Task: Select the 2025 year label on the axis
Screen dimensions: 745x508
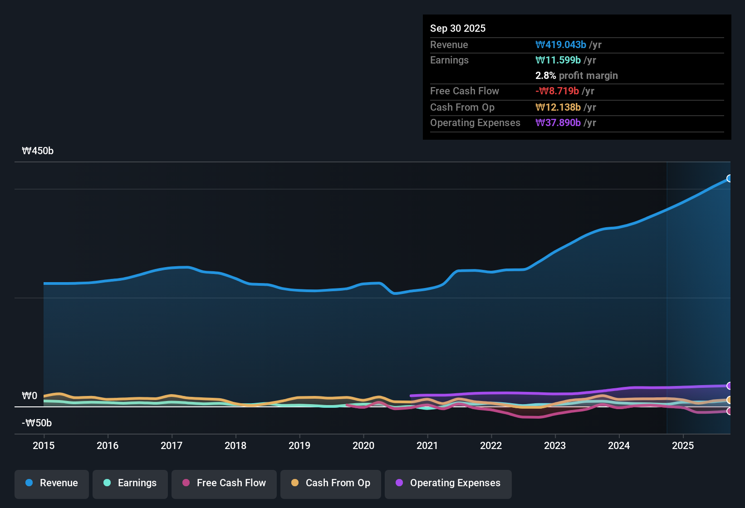Action: pyautogui.click(x=683, y=446)
